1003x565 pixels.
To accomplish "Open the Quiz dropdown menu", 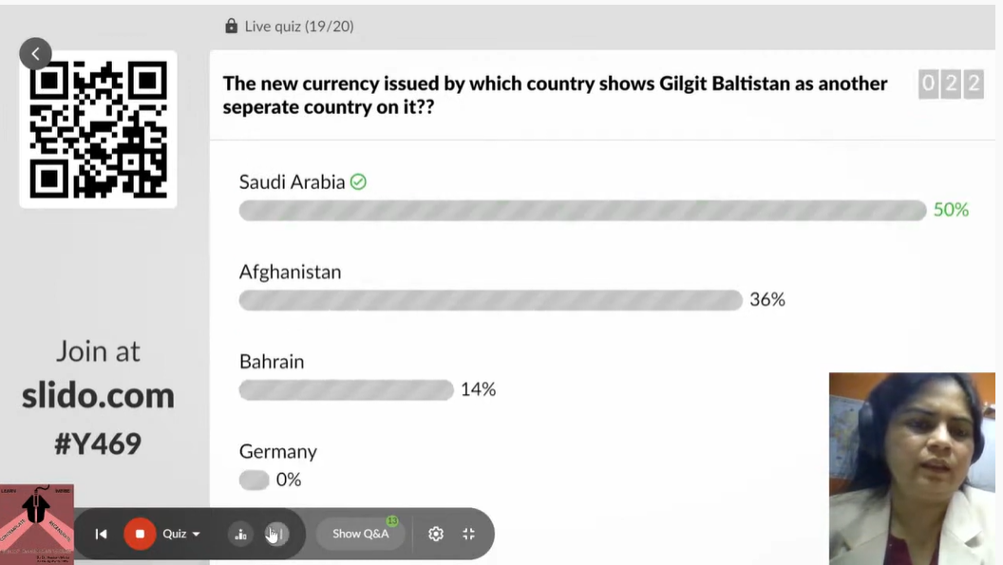I will 181,534.
